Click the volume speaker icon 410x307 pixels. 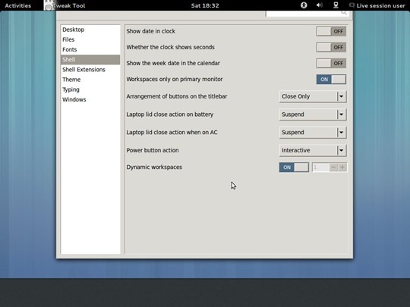click(x=319, y=5)
